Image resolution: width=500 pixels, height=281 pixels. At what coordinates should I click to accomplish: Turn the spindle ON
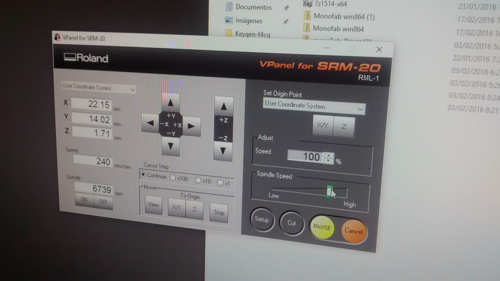point(84,199)
